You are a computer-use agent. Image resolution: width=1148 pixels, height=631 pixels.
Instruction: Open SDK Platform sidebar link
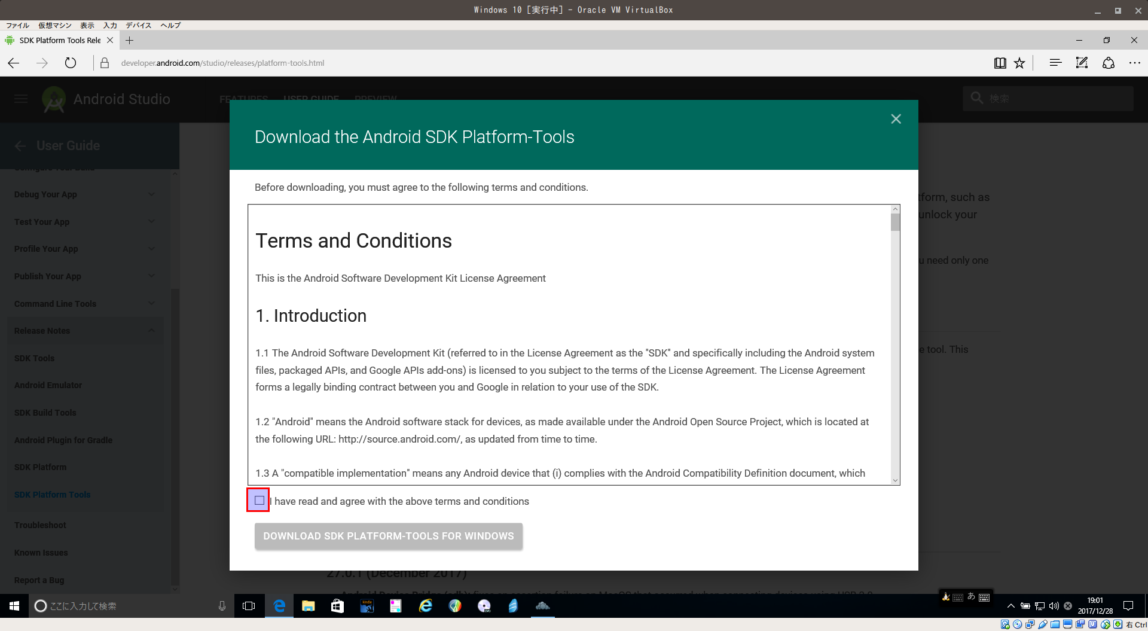(x=41, y=467)
